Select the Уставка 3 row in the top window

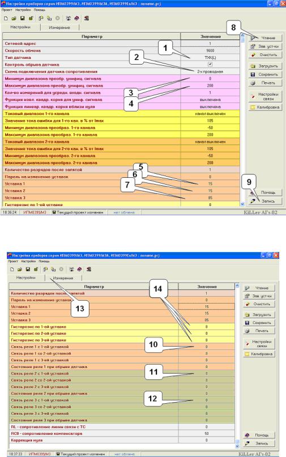121,198
